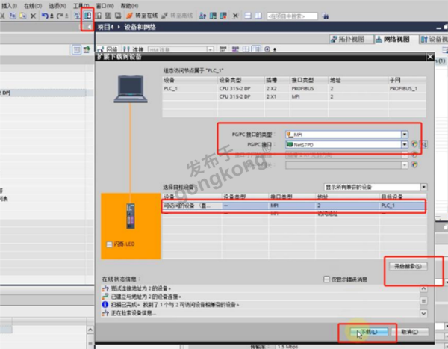Click left panel scrollbar up arrow
Viewport: 448px width, 349px height.
tap(90, 330)
